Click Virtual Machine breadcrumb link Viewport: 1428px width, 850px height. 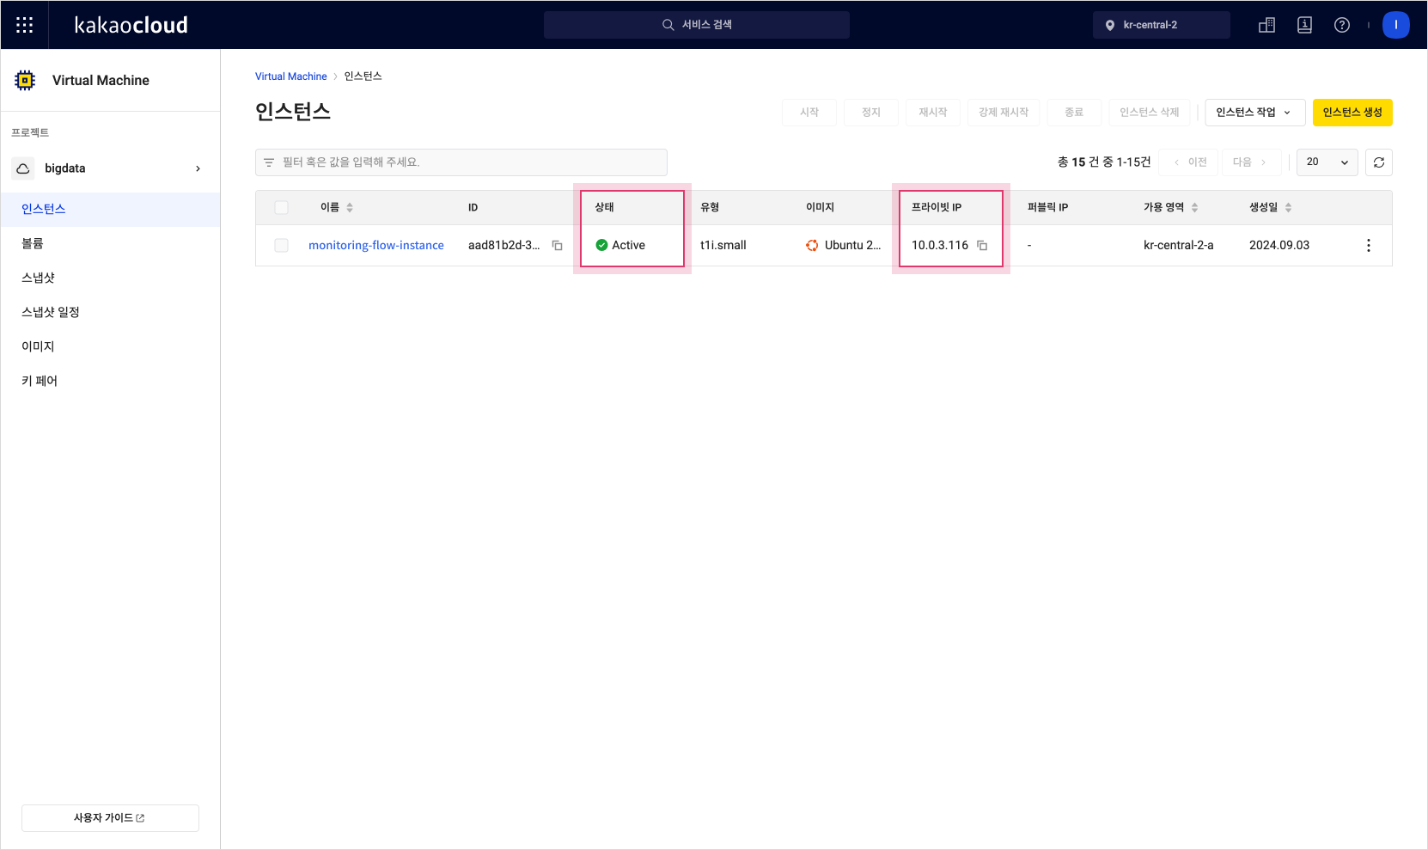point(291,76)
